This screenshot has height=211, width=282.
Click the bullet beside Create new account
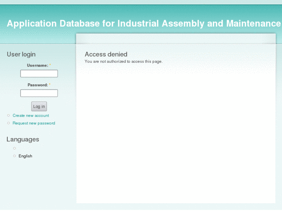click(x=9, y=115)
